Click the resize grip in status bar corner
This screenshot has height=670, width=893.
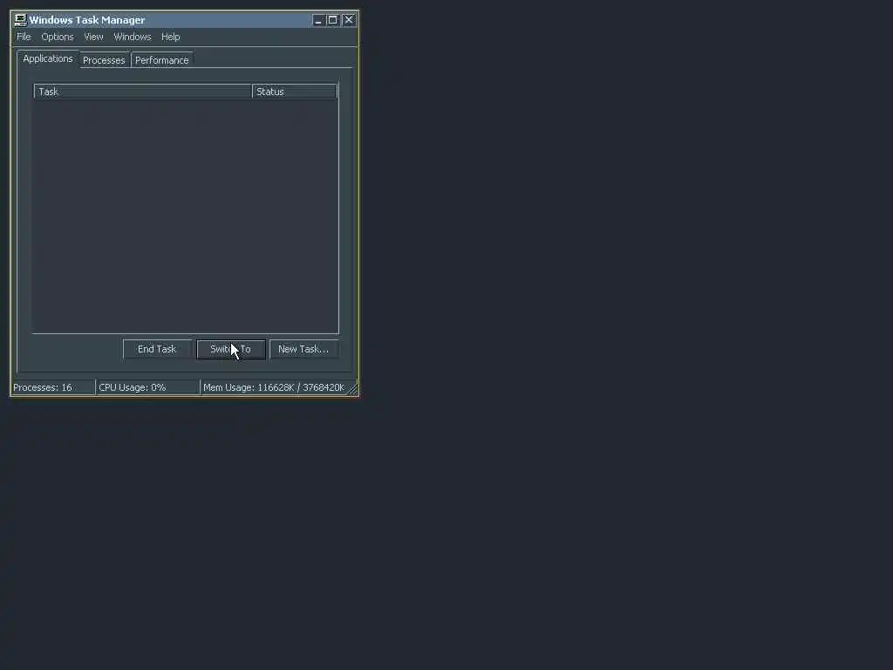pyautogui.click(x=352, y=389)
